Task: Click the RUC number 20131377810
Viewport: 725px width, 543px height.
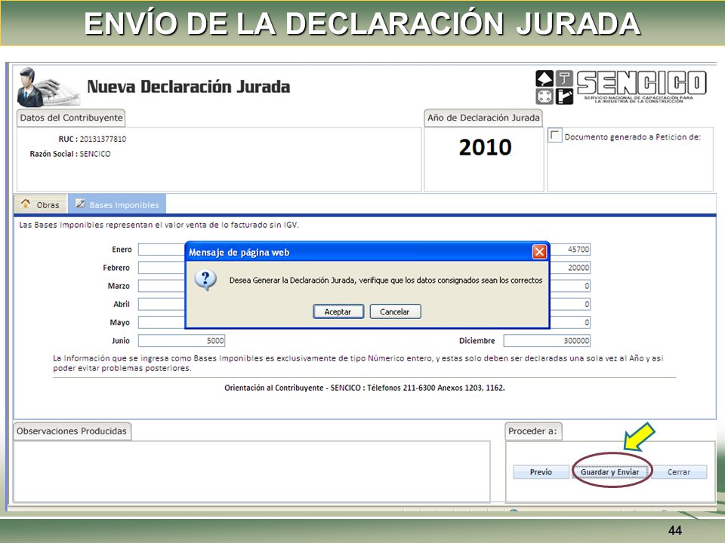Action: point(103,139)
